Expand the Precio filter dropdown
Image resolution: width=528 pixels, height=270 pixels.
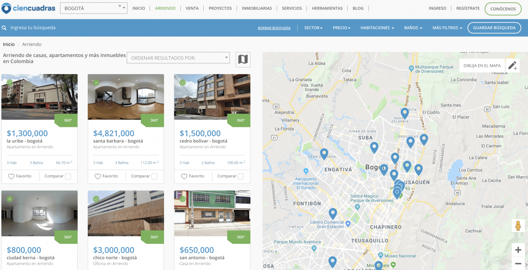(x=341, y=28)
